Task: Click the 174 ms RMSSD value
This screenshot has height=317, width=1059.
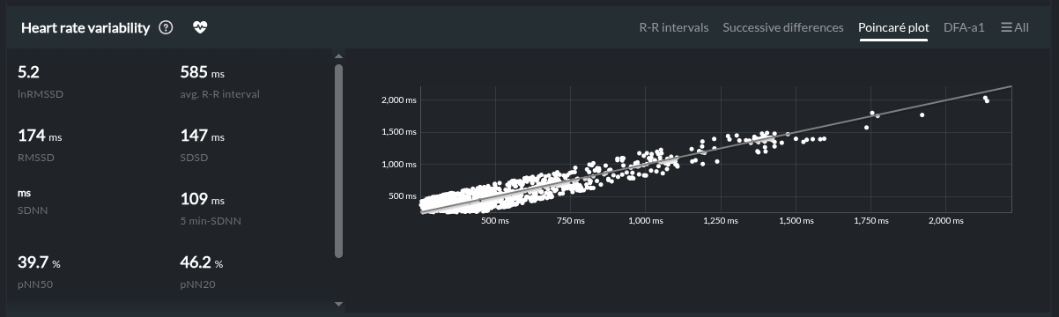Action: coord(40,136)
